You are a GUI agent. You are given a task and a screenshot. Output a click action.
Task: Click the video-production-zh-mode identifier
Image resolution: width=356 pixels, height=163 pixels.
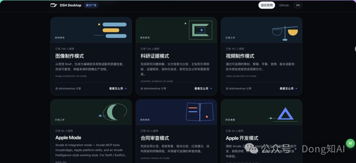pos(241,76)
